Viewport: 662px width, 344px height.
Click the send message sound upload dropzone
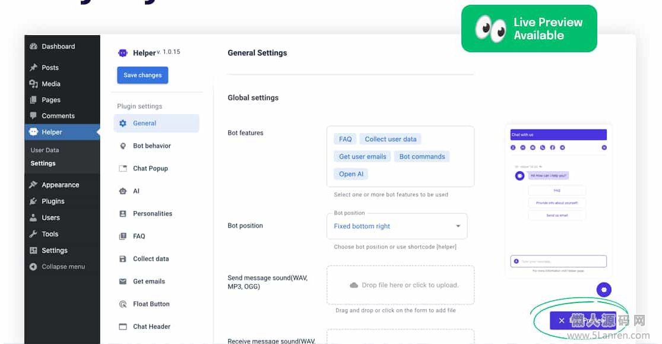(x=400, y=285)
